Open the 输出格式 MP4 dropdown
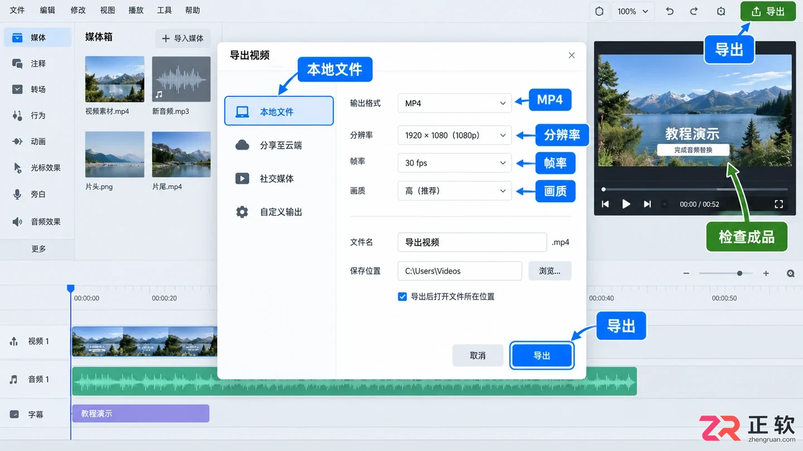The height and width of the screenshot is (451, 803). click(454, 103)
